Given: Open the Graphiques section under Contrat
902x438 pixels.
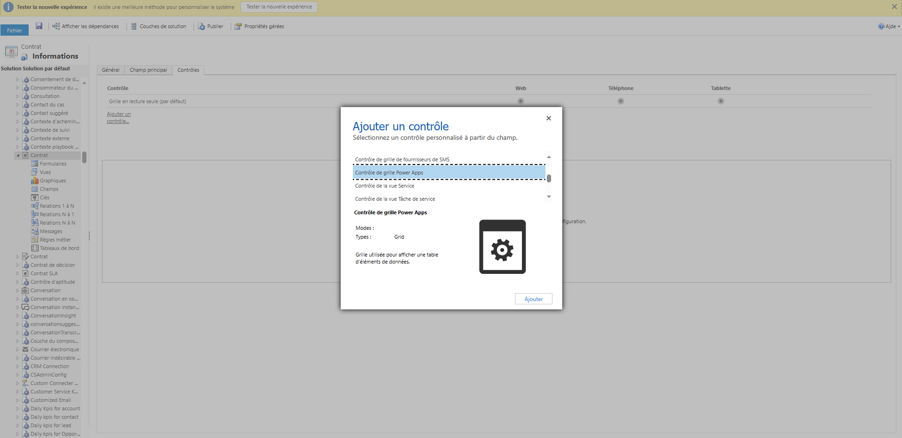Looking at the screenshot, I should click(52, 180).
